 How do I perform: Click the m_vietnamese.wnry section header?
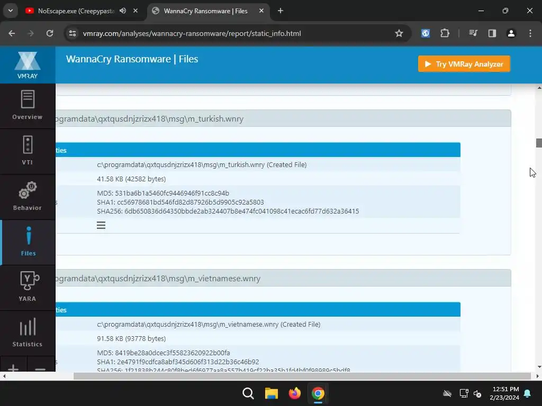[283, 278]
